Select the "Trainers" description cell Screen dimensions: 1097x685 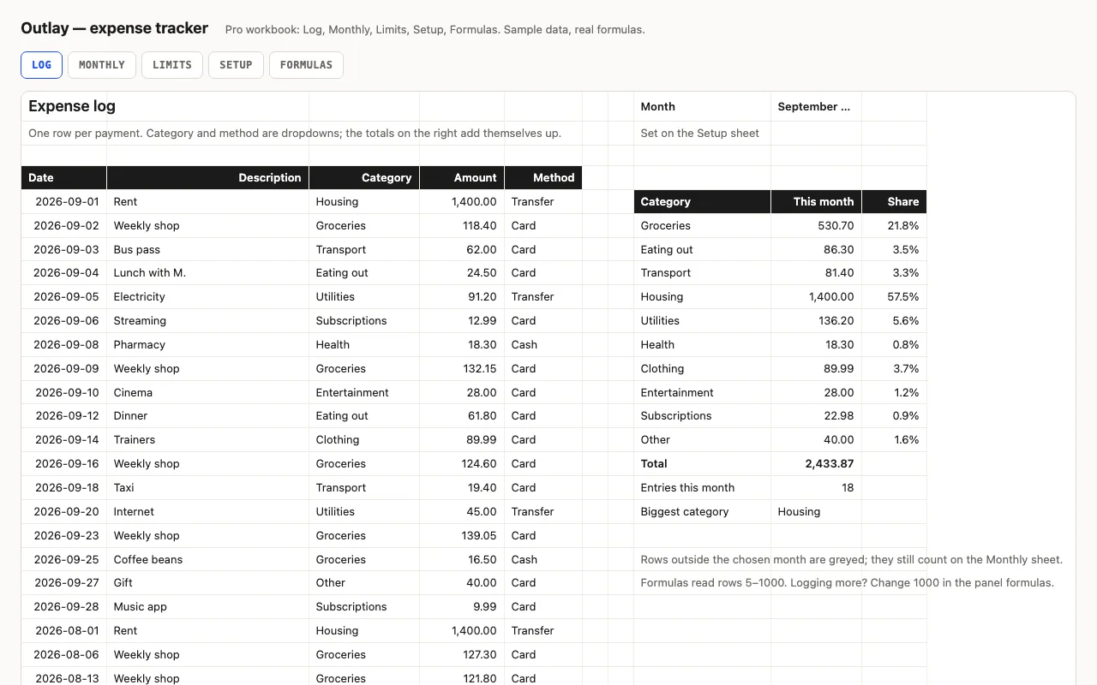pyautogui.click(x=208, y=440)
